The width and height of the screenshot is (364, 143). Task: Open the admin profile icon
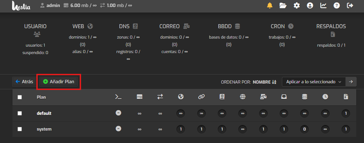pyautogui.click(x=310, y=5)
